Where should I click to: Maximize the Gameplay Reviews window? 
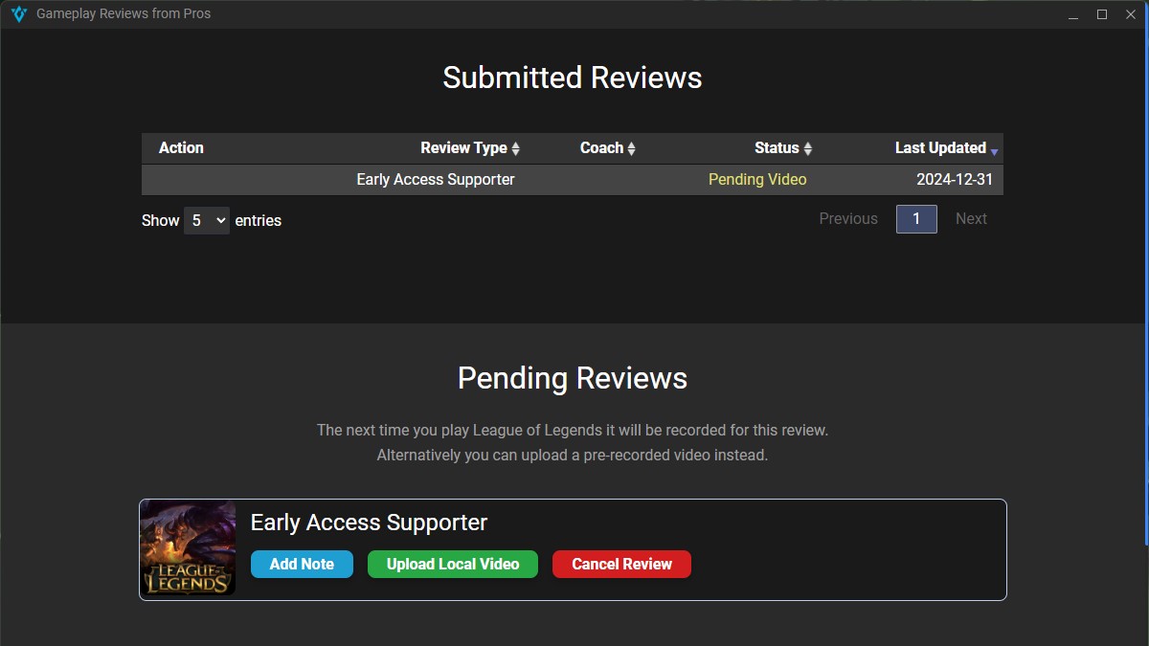click(1102, 14)
